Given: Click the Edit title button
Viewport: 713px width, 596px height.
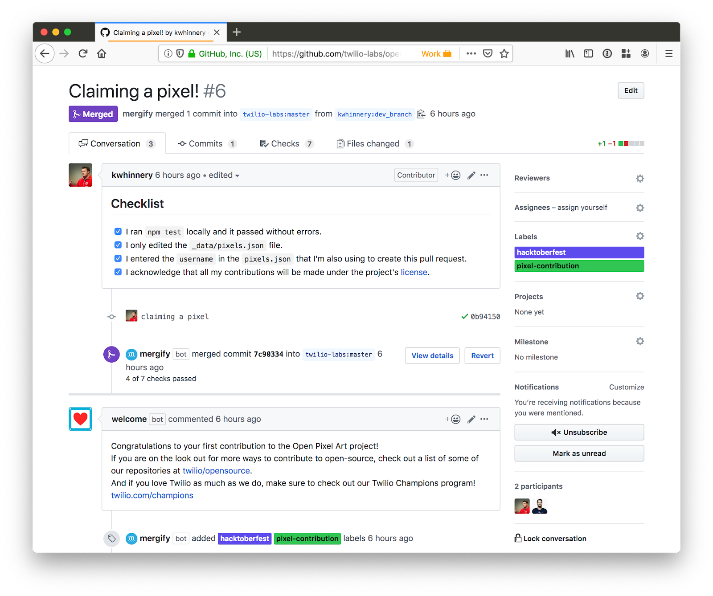Looking at the screenshot, I should tap(631, 90).
